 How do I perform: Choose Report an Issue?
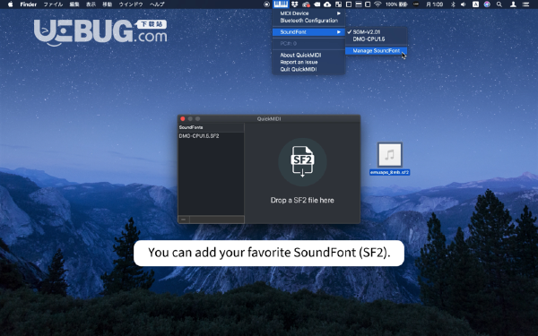tap(308, 62)
